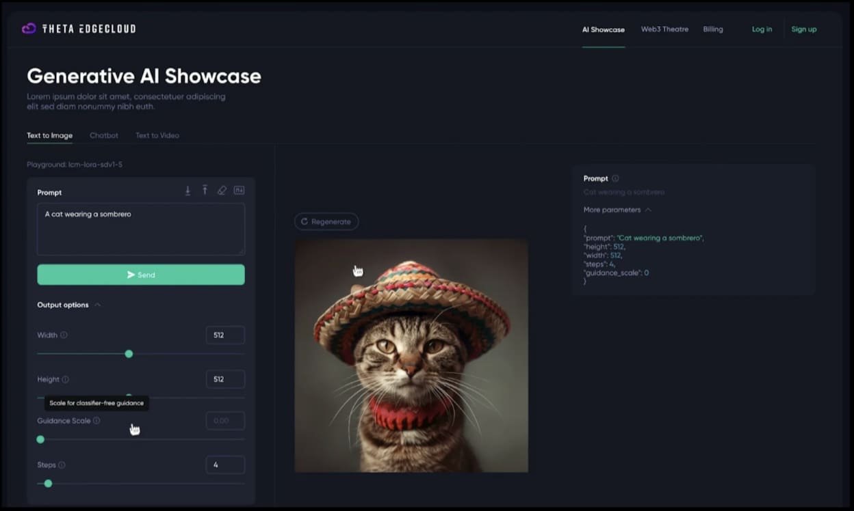Click the Theta EdgeCloud logo

point(79,29)
